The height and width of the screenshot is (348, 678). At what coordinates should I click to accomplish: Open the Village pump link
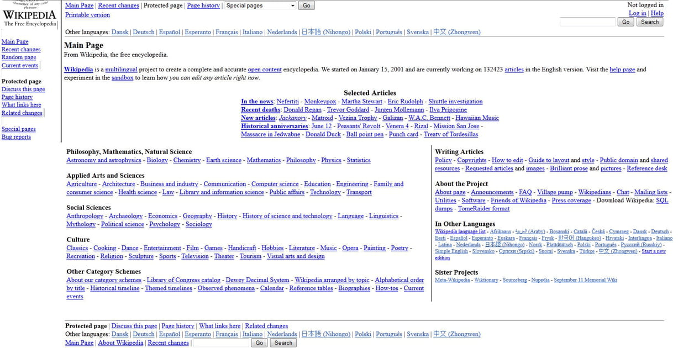[x=555, y=192]
